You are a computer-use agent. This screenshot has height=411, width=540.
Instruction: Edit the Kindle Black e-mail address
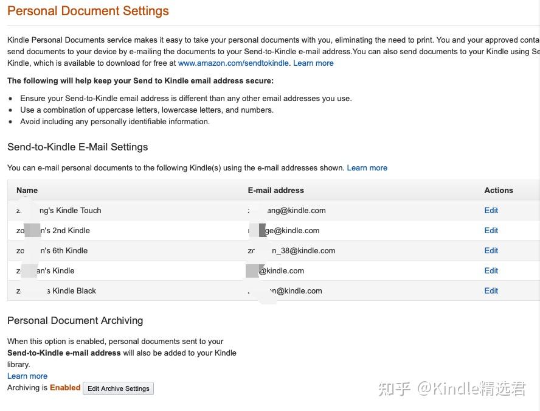tap(491, 290)
